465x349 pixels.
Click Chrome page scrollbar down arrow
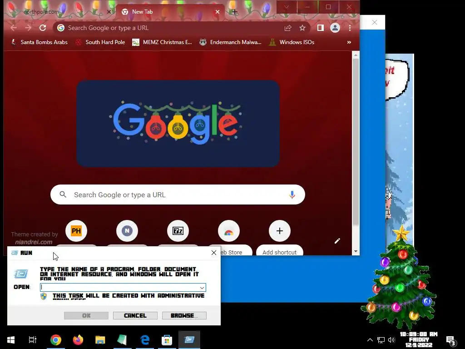click(x=356, y=252)
